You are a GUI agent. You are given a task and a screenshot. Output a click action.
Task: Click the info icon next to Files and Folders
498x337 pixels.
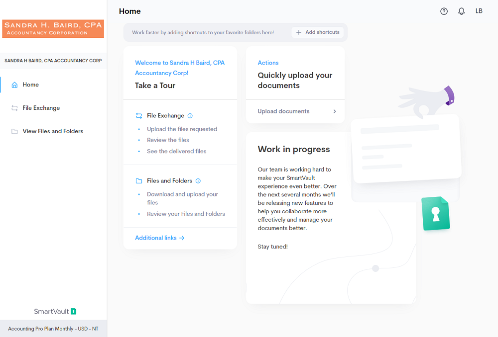198,181
